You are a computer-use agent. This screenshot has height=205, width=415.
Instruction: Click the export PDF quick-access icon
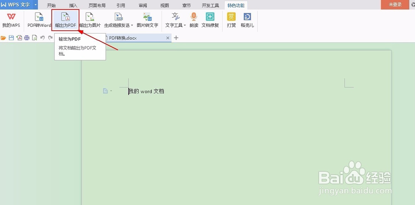click(x=19, y=38)
